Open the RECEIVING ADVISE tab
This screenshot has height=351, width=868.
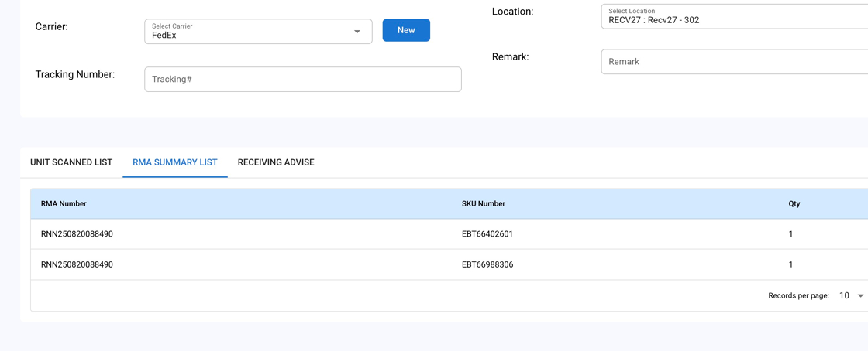coord(276,162)
